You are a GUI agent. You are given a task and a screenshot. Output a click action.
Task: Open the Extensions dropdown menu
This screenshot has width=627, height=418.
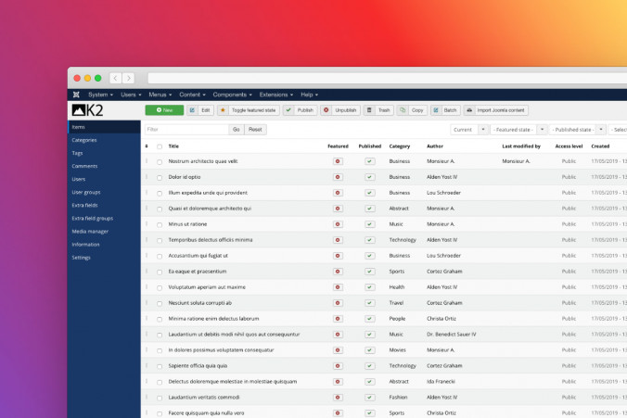click(275, 95)
